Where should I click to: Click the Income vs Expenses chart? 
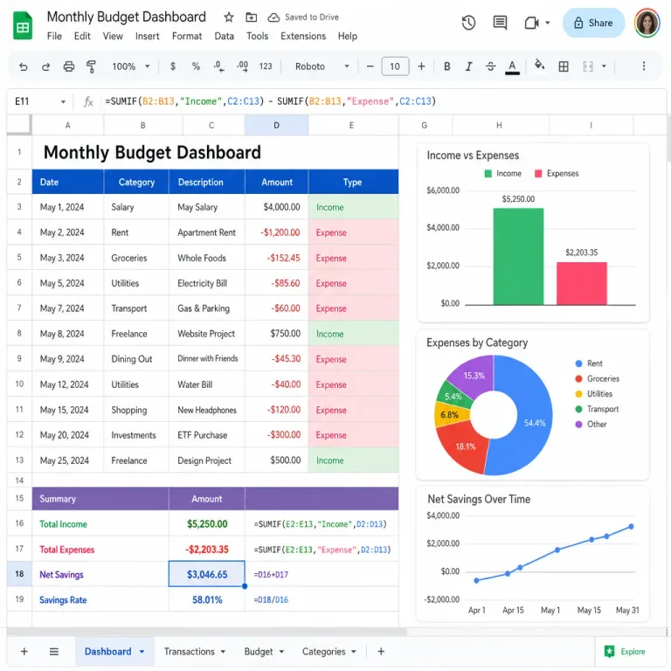533,232
